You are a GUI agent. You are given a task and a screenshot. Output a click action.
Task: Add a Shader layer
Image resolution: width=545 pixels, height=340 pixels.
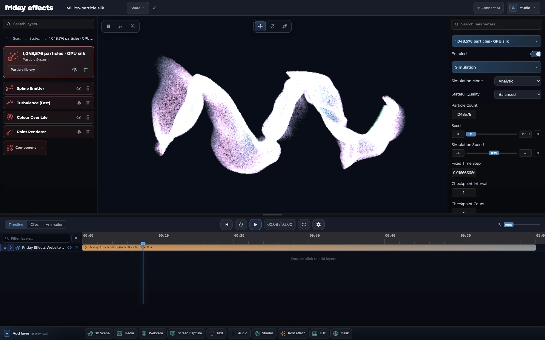click(x=264, y=333)
